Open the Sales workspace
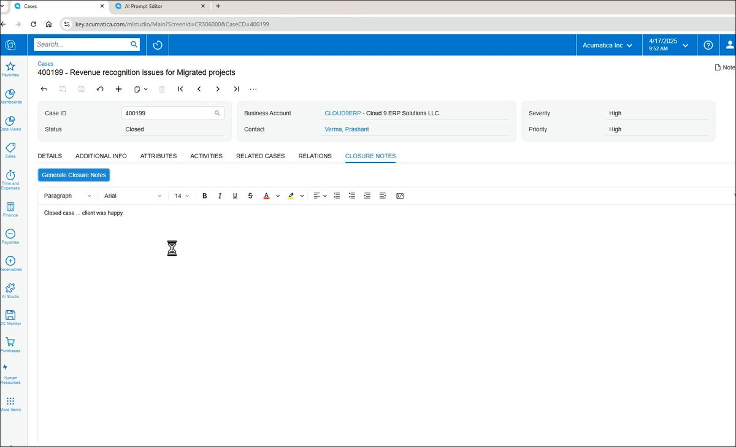The height and width of the screenshot is (447, 736). point(10,150)
